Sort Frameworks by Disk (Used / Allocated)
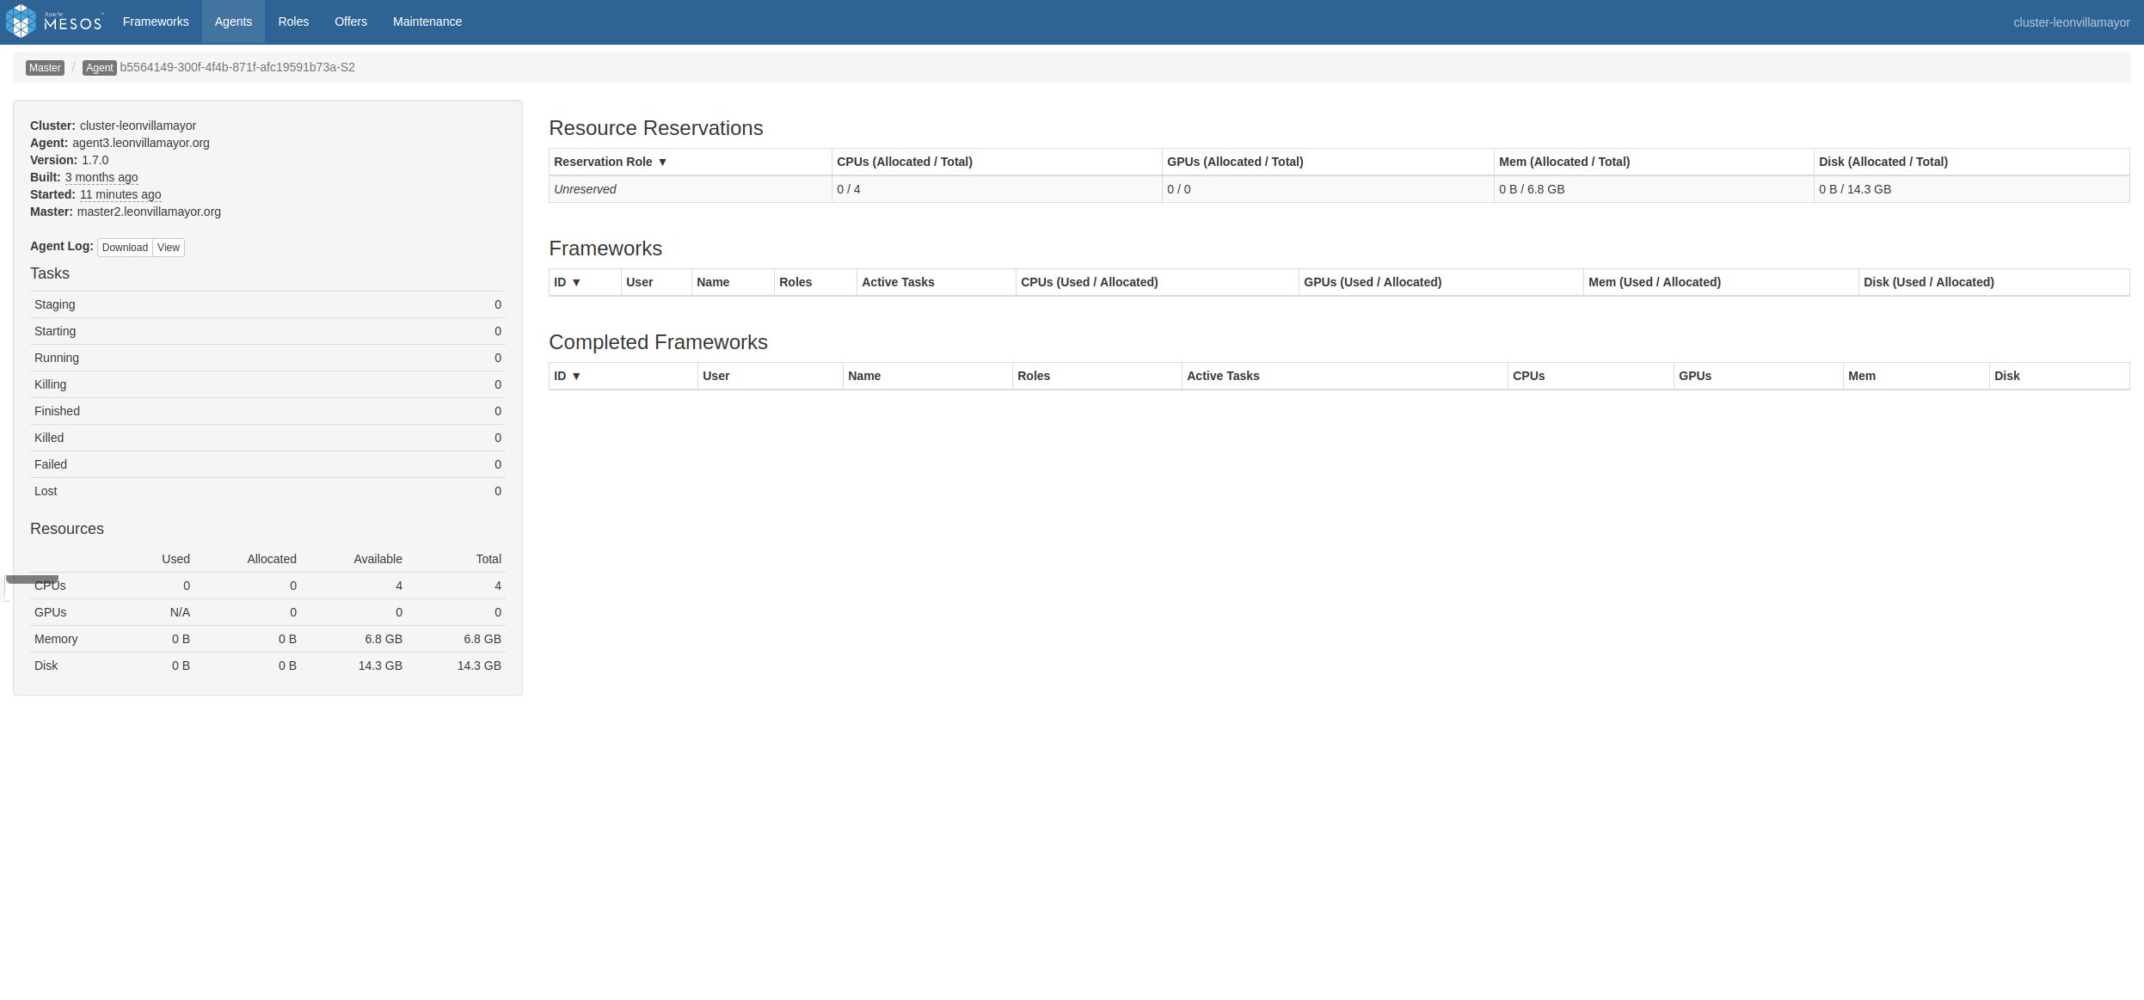The height and width of the screenshot is (1000, 2144). tap(1994, 282)
